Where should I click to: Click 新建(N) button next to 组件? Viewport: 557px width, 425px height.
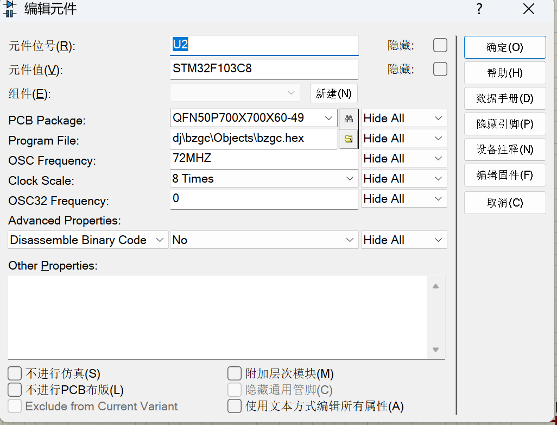click(333, 93)
